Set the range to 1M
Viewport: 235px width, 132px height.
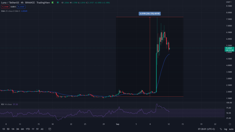click(x=13, y=129)
